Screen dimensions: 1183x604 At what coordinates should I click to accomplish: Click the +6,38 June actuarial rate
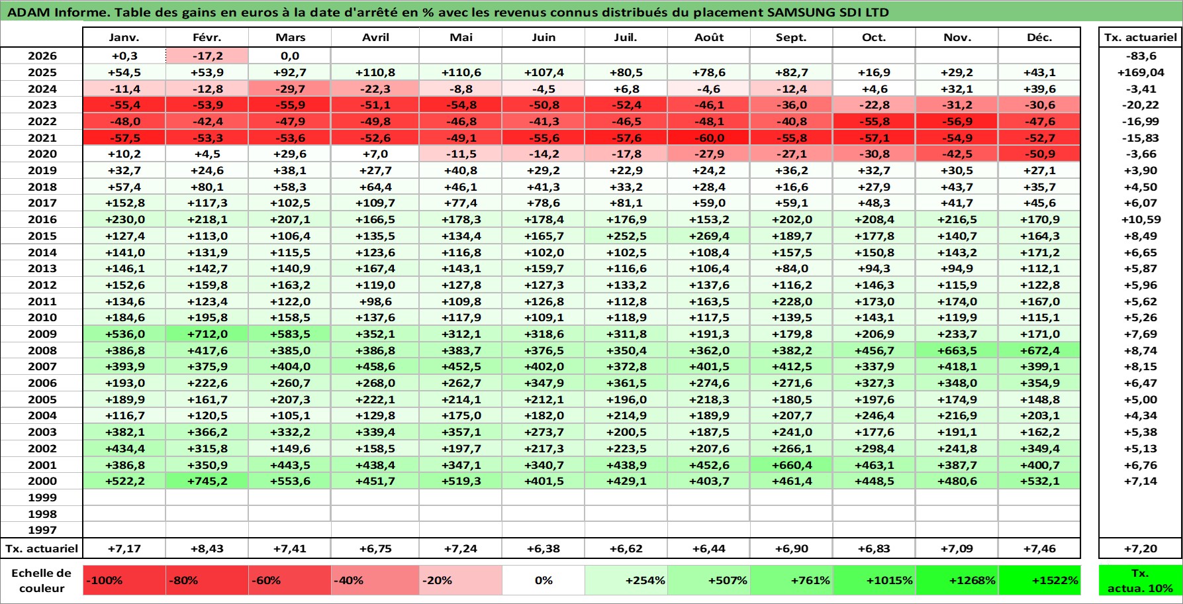coord(544,548)
